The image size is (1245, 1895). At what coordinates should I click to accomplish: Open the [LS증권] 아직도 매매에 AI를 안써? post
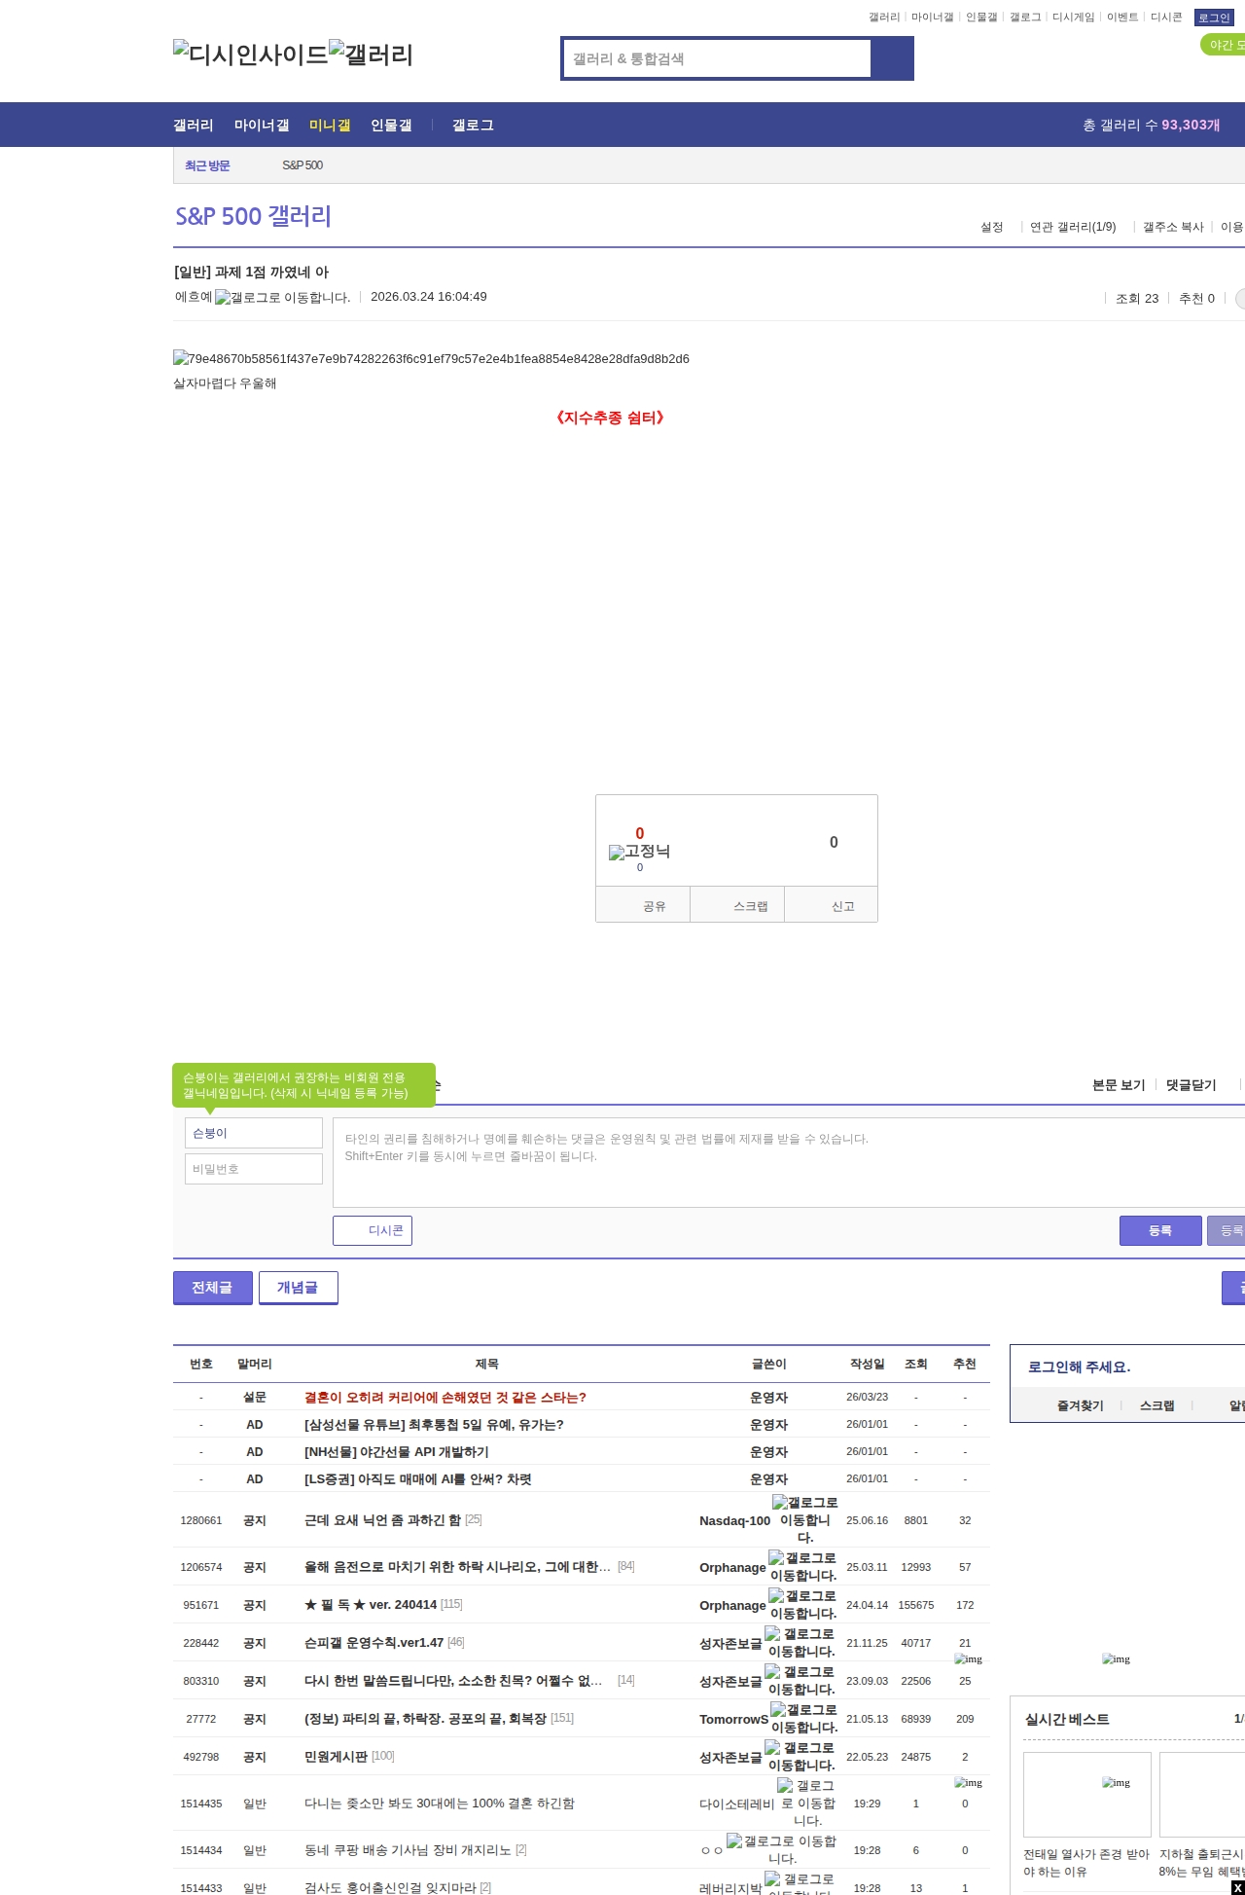pos(418,1479)
